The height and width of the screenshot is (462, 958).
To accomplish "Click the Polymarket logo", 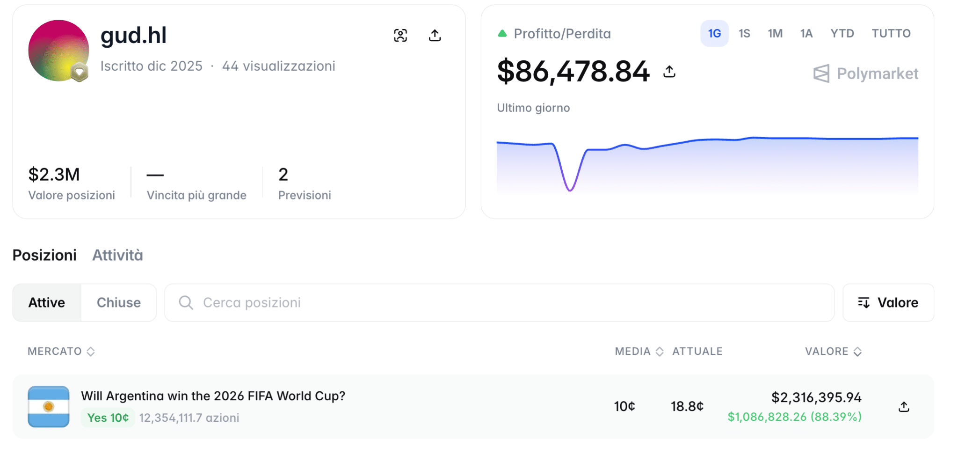I will coord(866,73).
